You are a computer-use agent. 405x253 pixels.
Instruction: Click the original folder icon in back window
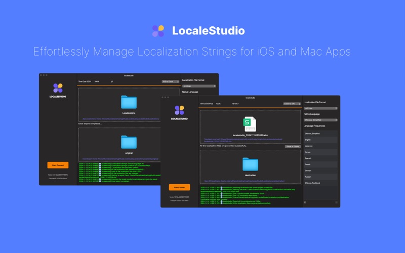click(x=129, y=142)
